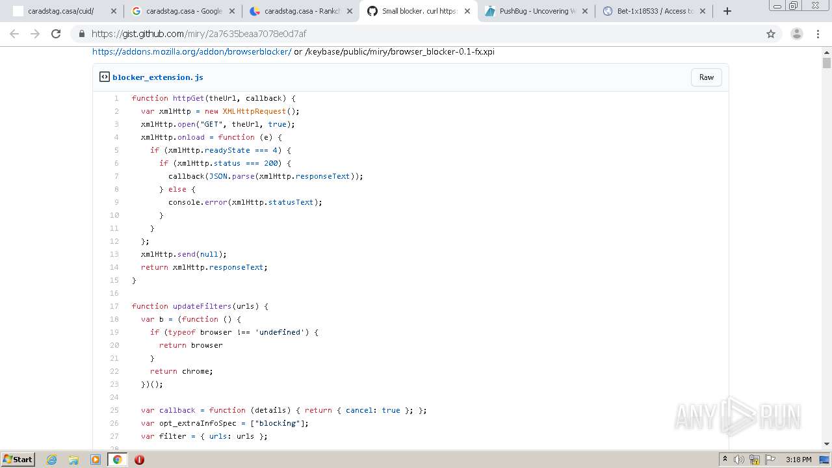Close the Bet-1x18533 tab
Image resolution: width=832 pixels, height=468 pixels.
(x=702, y=11)
